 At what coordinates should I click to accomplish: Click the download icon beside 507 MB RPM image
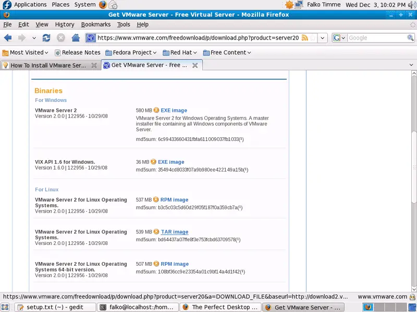point(156,264)
